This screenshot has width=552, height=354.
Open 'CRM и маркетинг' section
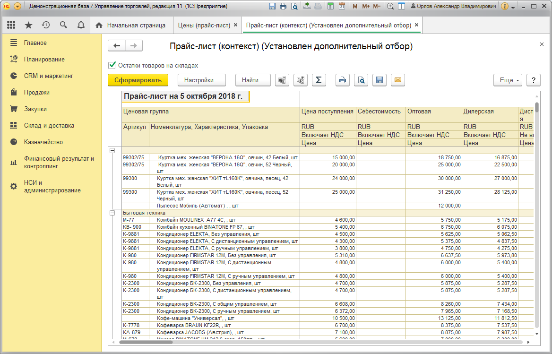(x=49, y=76)
